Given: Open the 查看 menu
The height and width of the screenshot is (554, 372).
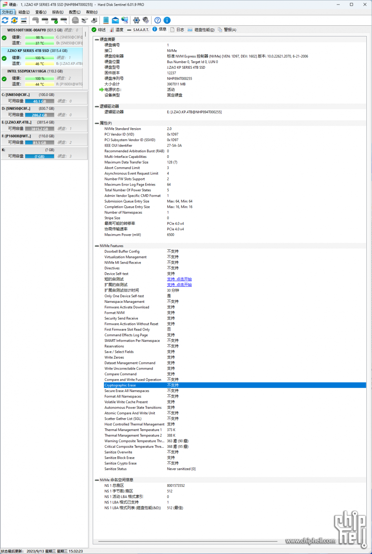Looking at the screenshot, I should point(41,12).
